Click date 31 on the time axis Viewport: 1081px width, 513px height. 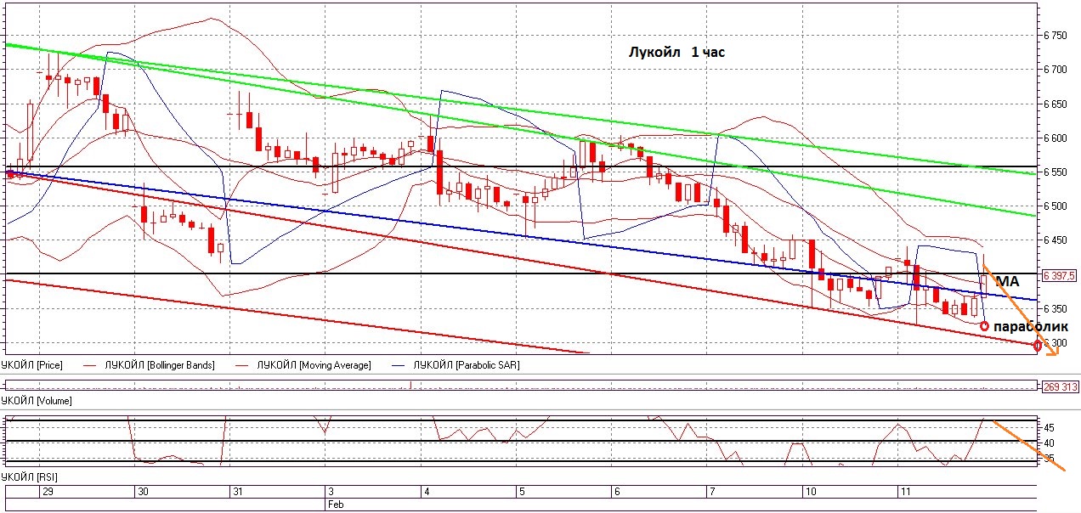(238, 492)
